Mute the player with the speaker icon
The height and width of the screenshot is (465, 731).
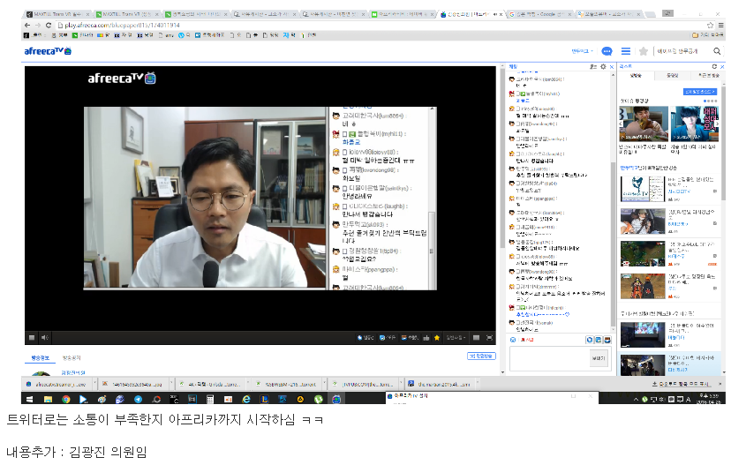43,337
